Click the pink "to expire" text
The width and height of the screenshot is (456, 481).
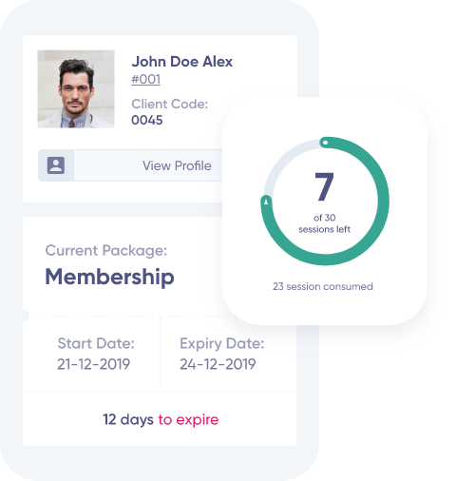[188, 420]
